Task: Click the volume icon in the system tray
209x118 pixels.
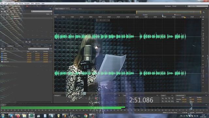Action: 198,116
